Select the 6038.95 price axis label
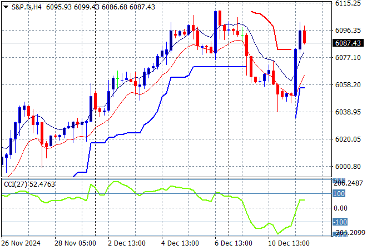Screen dimensions: 367x250 (x=348, y=112)
